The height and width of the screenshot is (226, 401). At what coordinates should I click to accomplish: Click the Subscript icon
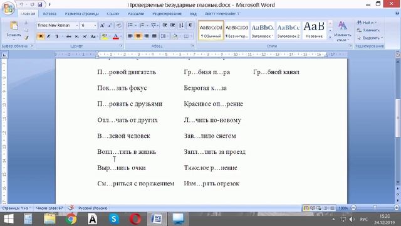(x=76, y=36)
